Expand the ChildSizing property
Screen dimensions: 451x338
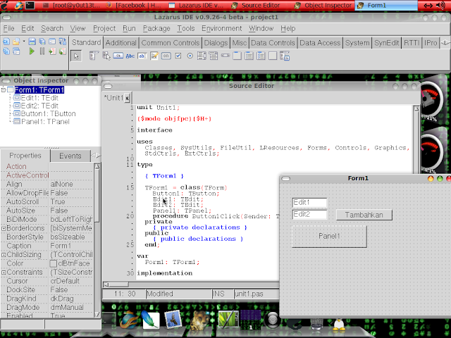[x=4, y=255]
